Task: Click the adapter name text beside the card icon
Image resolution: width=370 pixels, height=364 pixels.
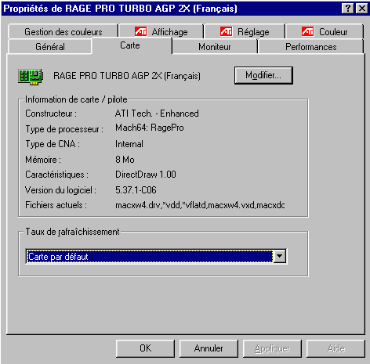Action: click(x=127, y=76)
